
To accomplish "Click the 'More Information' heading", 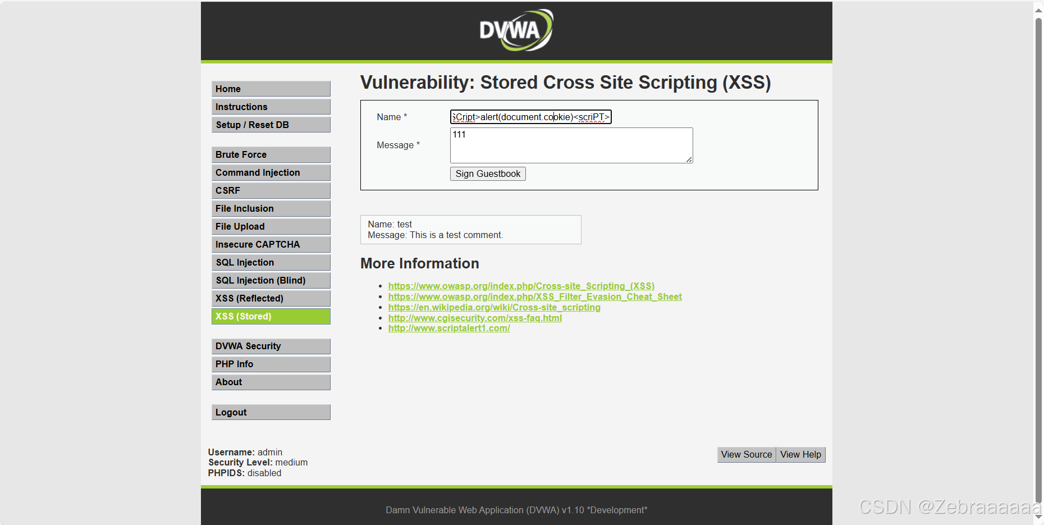I will 420,263.
